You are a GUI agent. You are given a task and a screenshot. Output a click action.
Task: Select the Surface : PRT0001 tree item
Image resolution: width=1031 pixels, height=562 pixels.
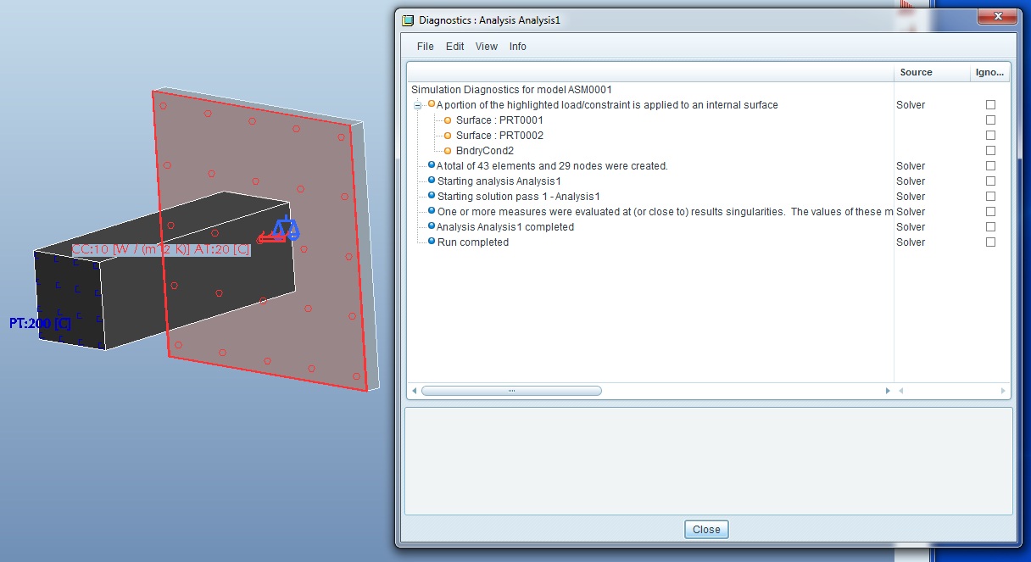click(x=499, y=120)
